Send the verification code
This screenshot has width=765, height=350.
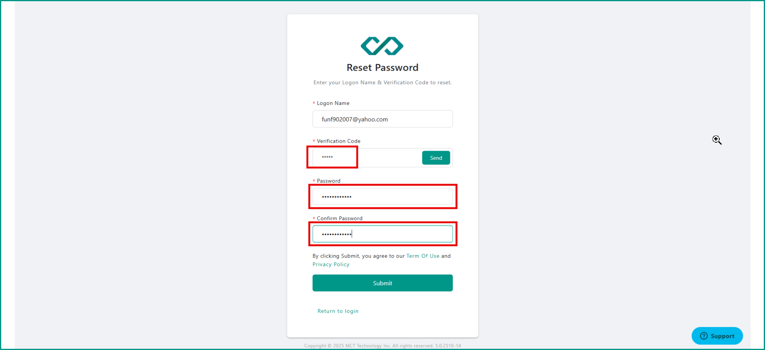pyautogui.click(x=436, y=158)
